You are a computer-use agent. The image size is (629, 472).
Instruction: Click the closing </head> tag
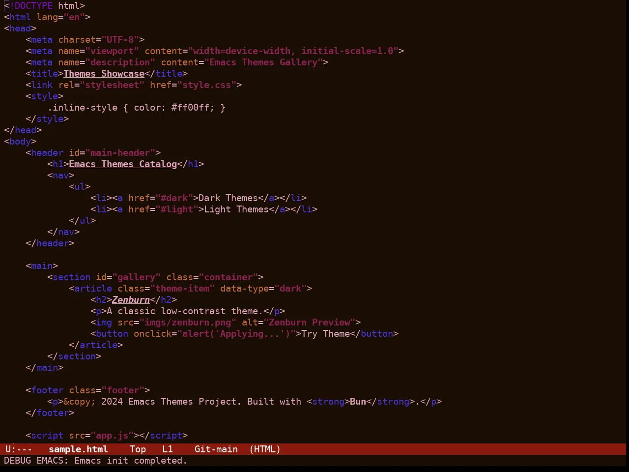(23, 130)
